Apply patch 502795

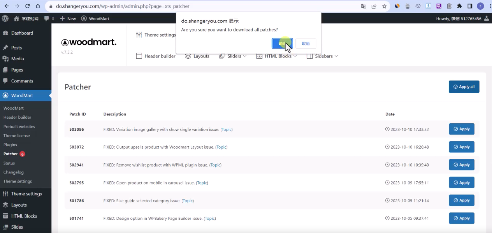pyautogui.click(x=462, y=183)
